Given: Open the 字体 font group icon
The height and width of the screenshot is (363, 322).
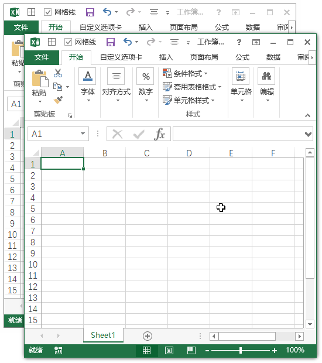Looking at the screenshot, I should (x=87, y=76).
